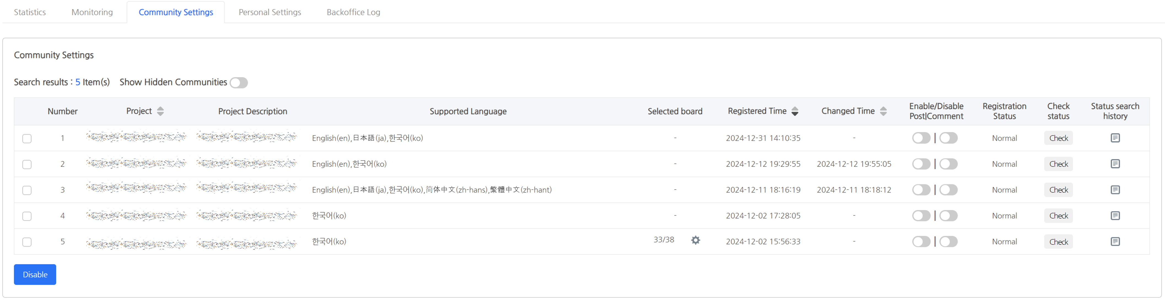
Task: Sort table by Registered Time
Action: pyautogui.click(x=794, y=111)
